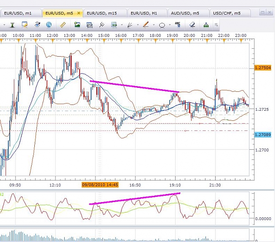Click the landscape picture icon
This screenshot has width=275, height=242.
click(77, 25)
